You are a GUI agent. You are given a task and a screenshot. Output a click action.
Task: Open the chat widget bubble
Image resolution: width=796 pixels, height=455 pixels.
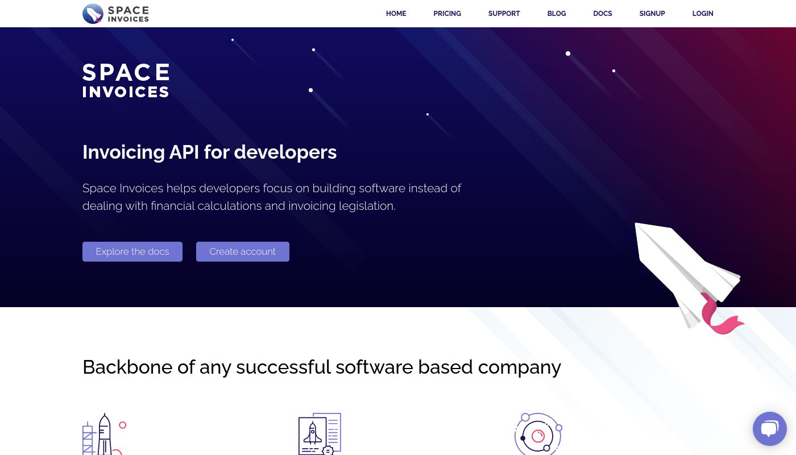pos(769,429)
